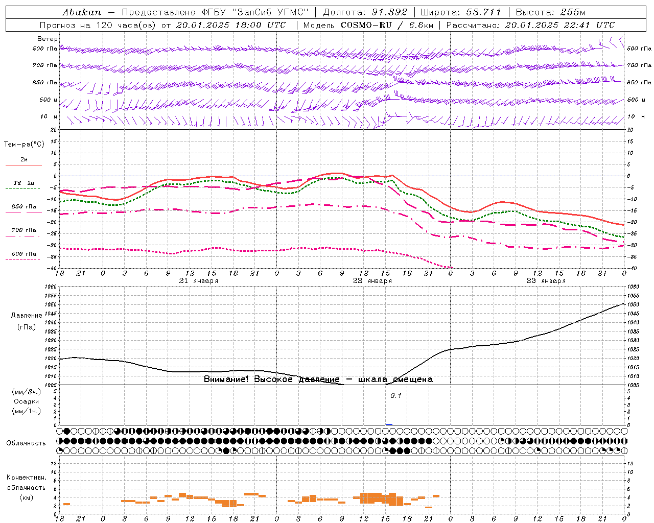
Task: Select the "Модель COSMO-RU / 6.6км" text
Action: (x=368, y=25)
